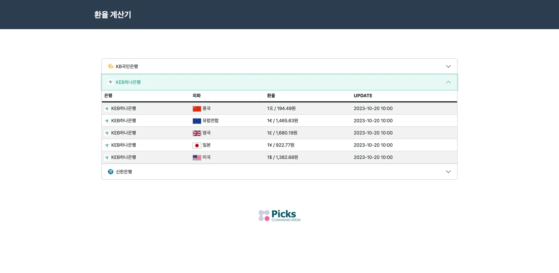This screenshot has height=273, width=559.
Task: Select the 중국 currency label
Action: (x=207, y=108)
